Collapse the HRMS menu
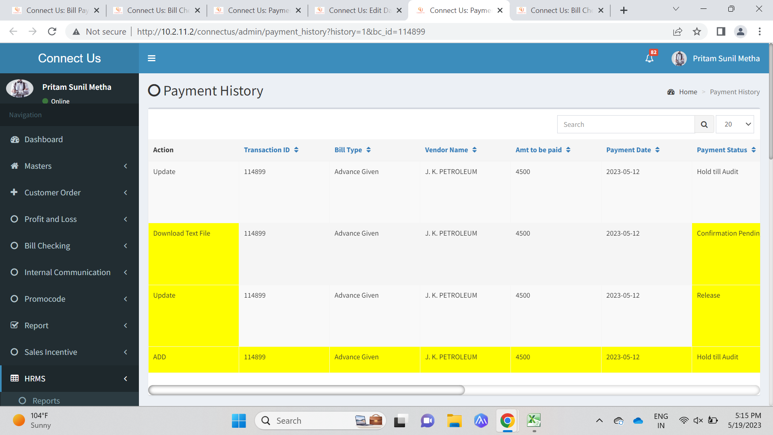Image resolution: width=773 pixels, height=435 pixels. click(69, 379)
